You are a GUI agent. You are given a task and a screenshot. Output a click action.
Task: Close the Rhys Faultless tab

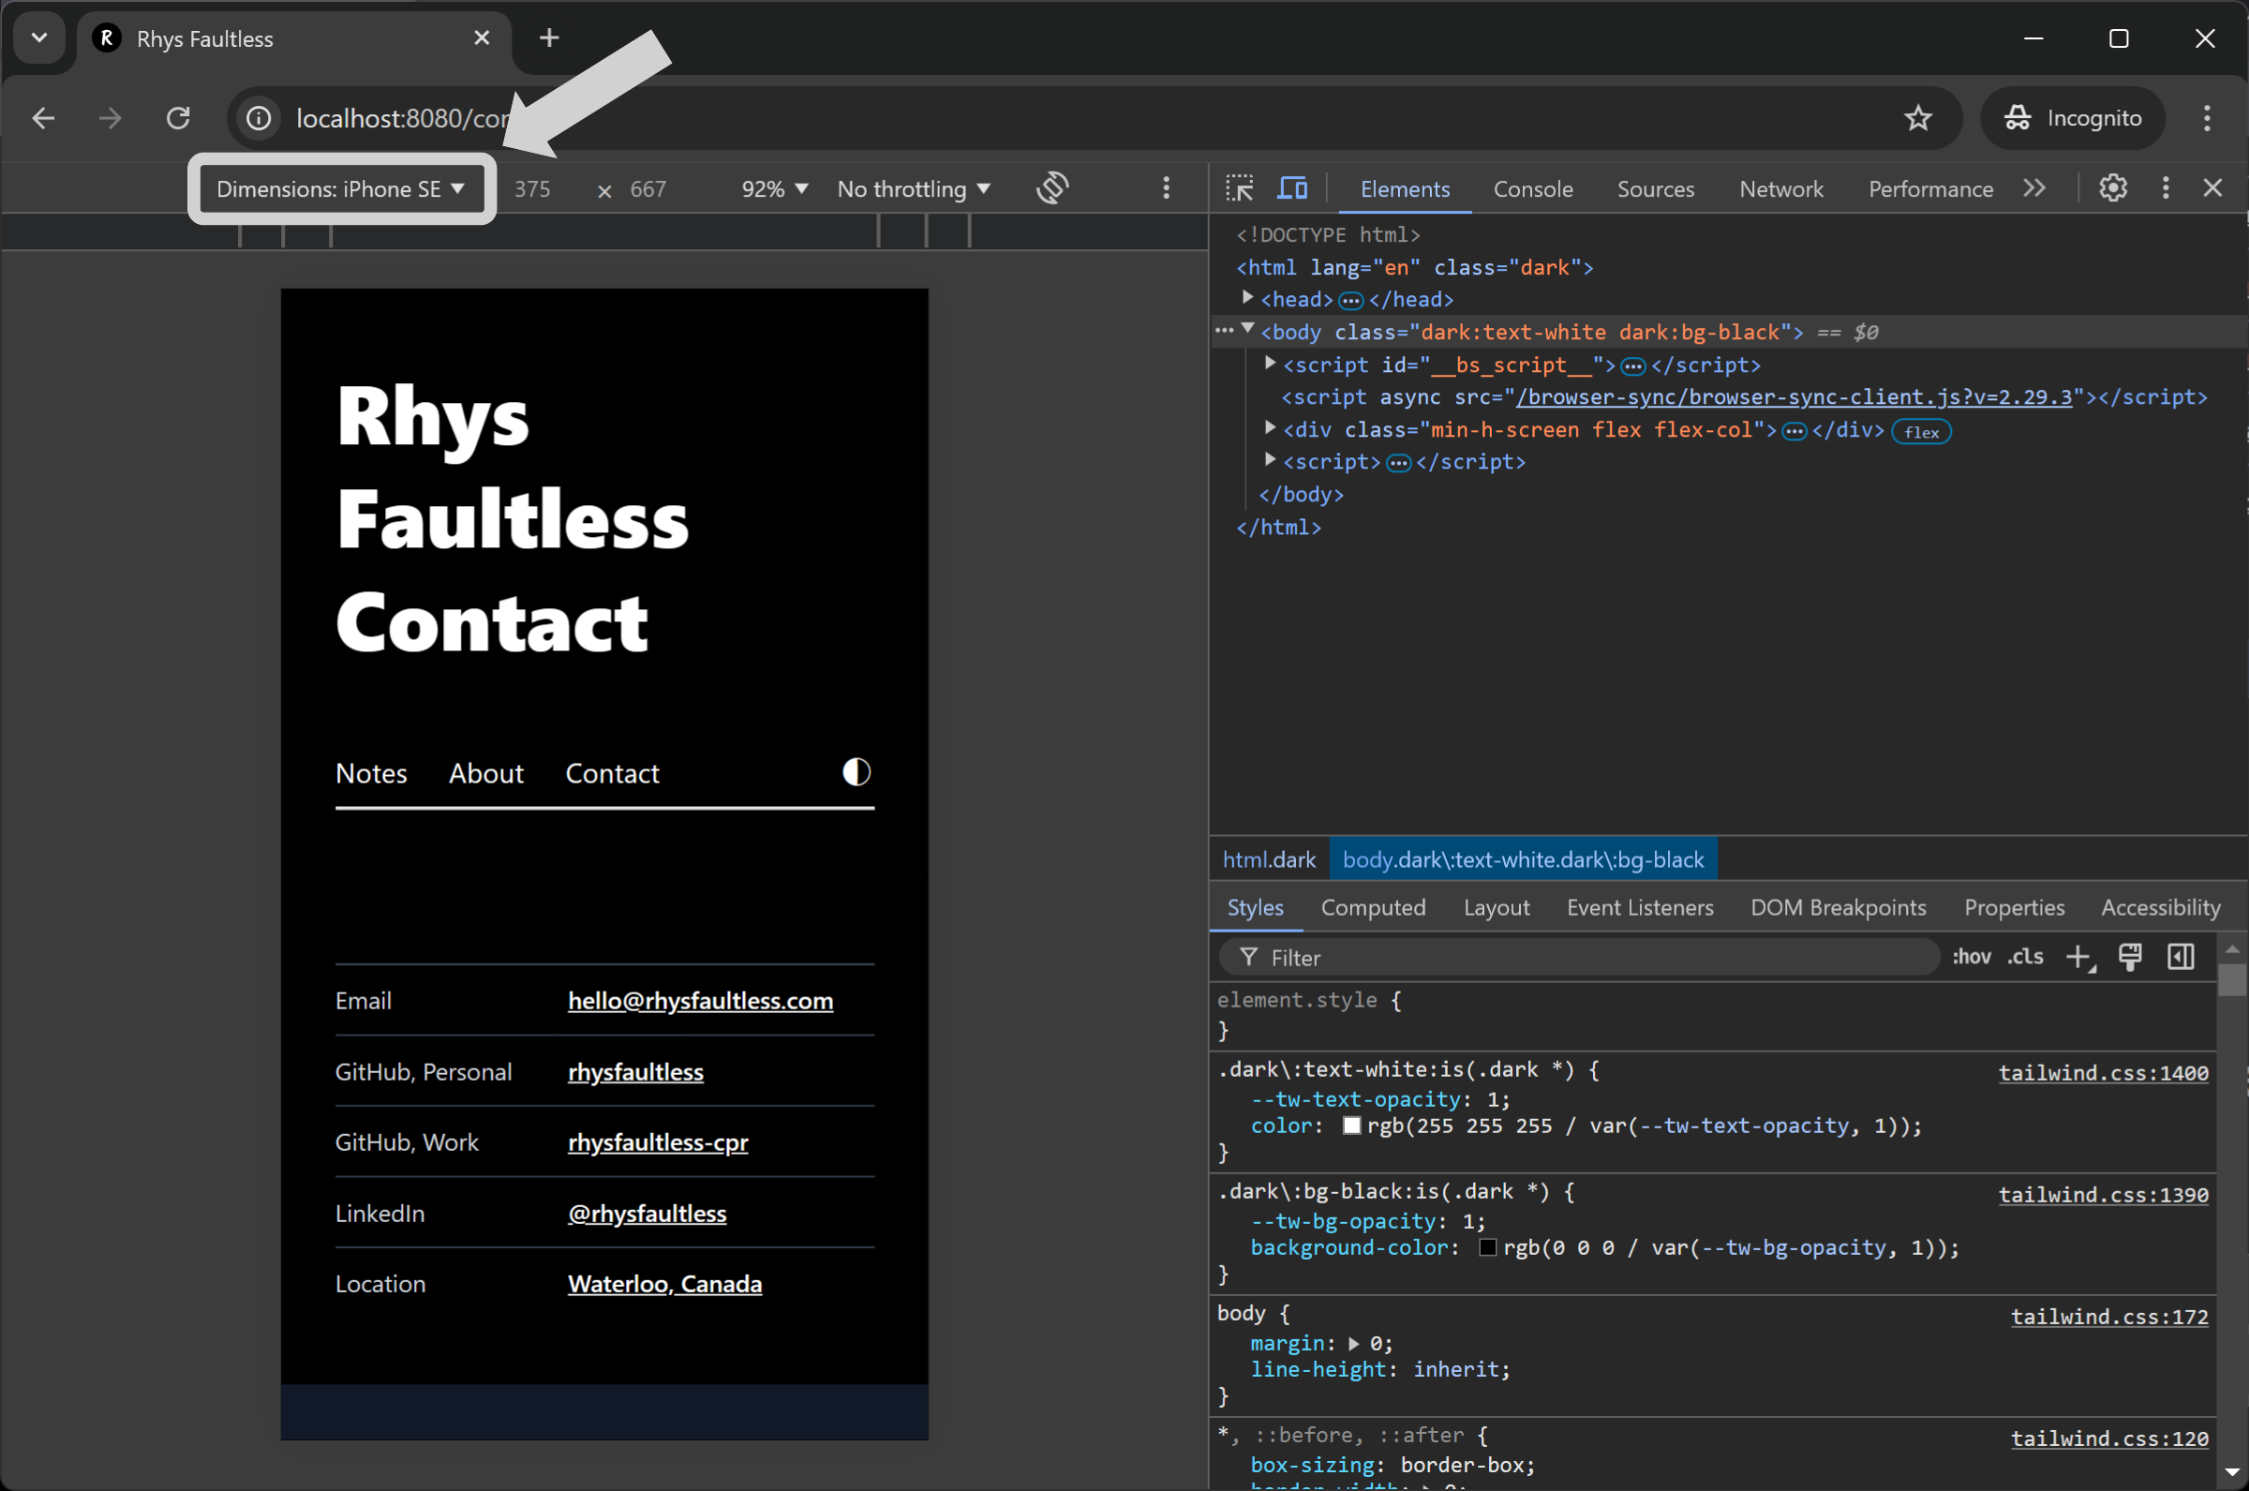482,38
